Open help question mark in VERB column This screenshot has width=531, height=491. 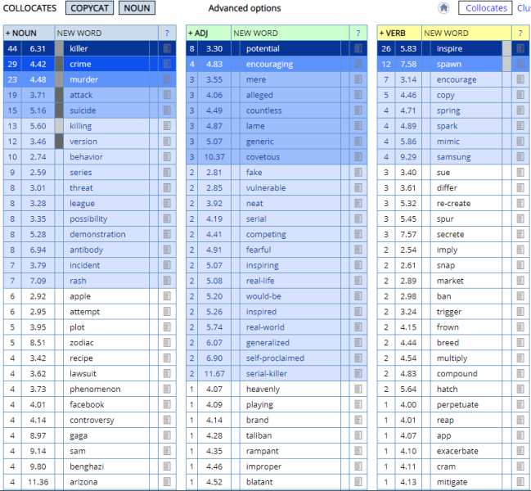click(520, 34)
